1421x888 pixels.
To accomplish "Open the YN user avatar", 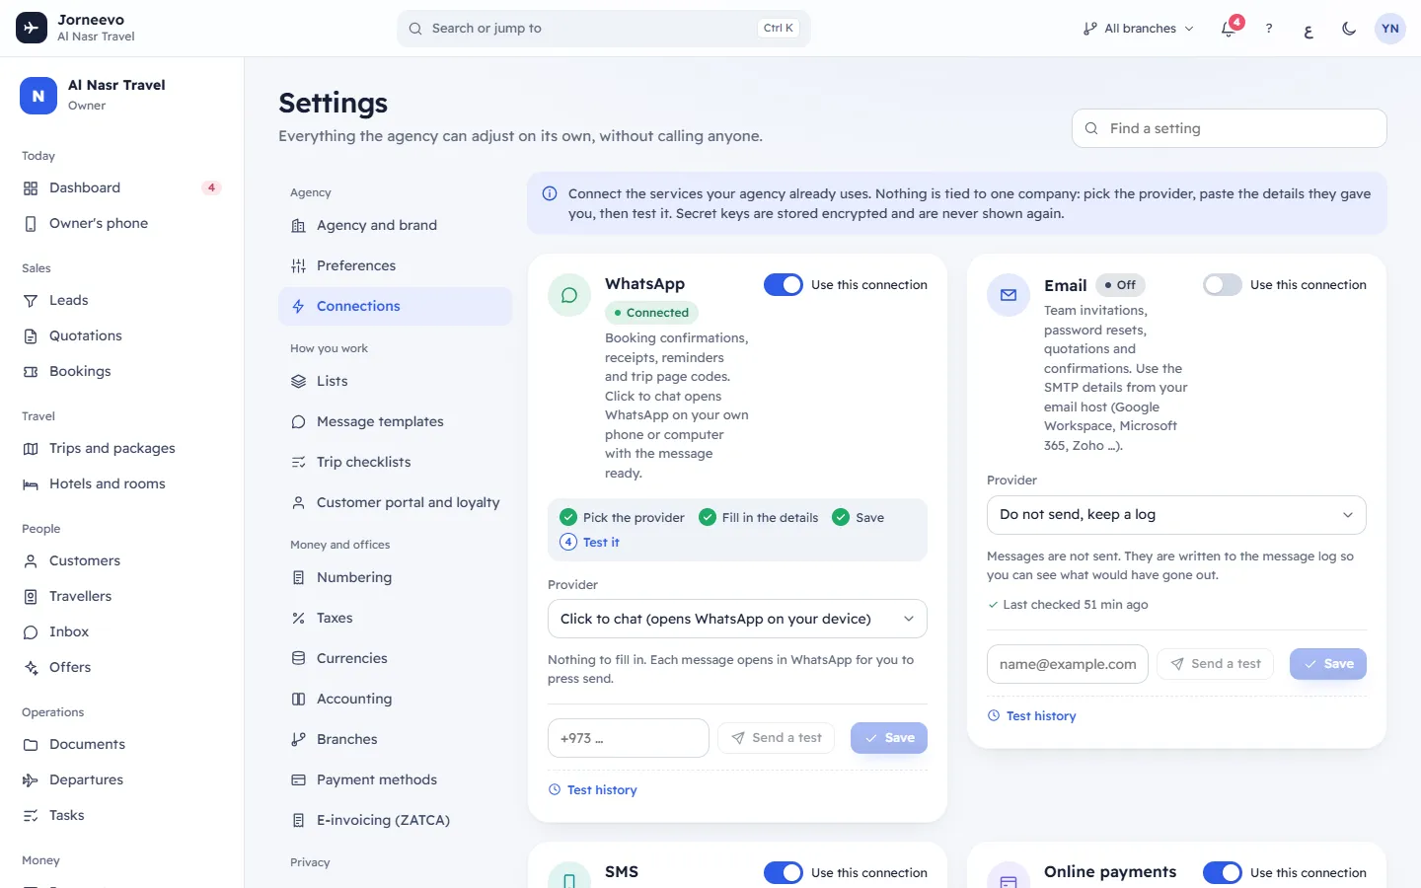I will (1390, 29).
